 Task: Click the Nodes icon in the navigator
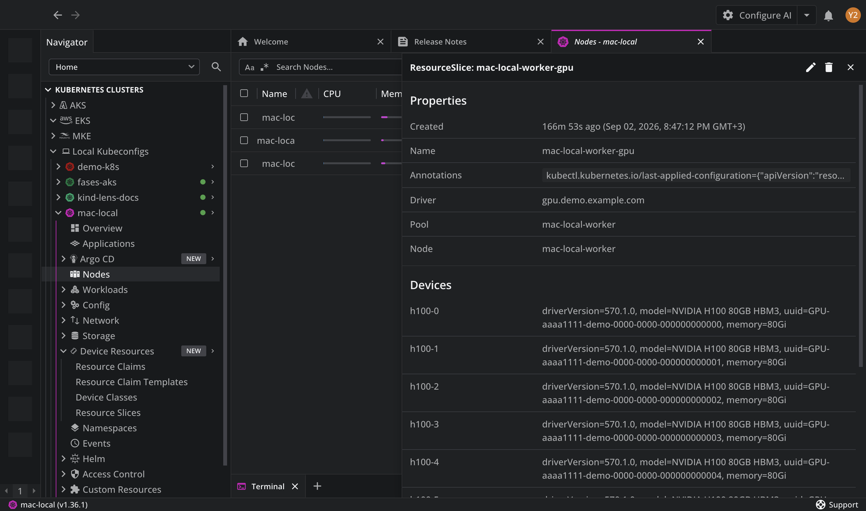[x=75, y=274]
